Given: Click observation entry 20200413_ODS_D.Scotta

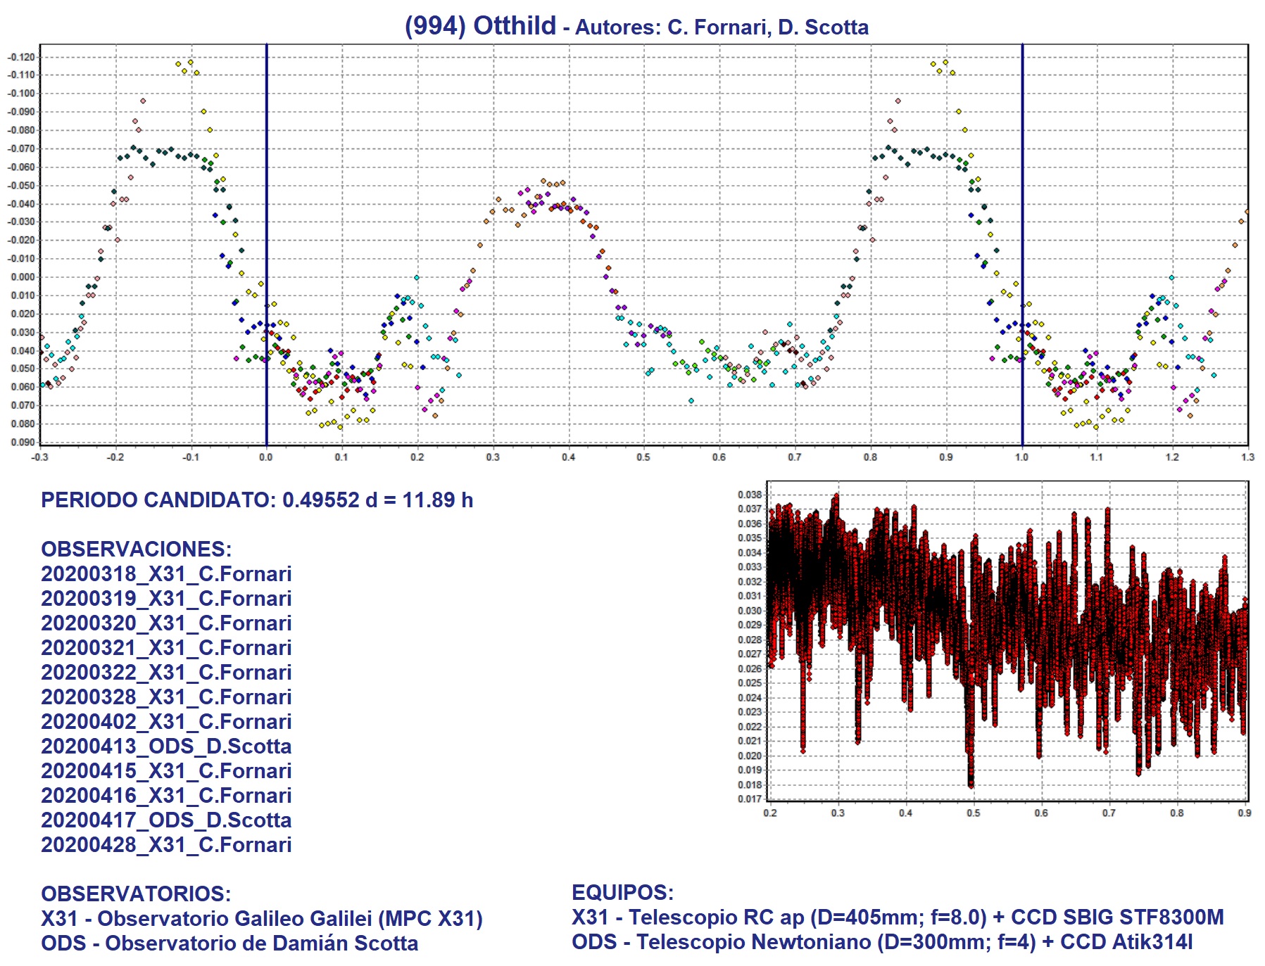Looking at the screenshot, I should (166, 746).
